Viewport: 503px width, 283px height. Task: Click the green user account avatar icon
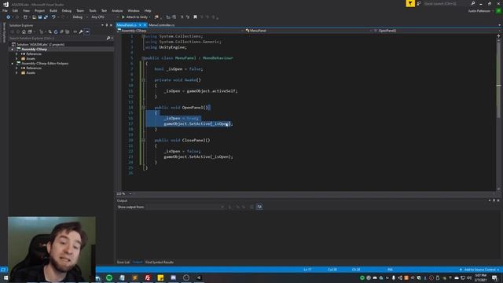coord(498,11)
